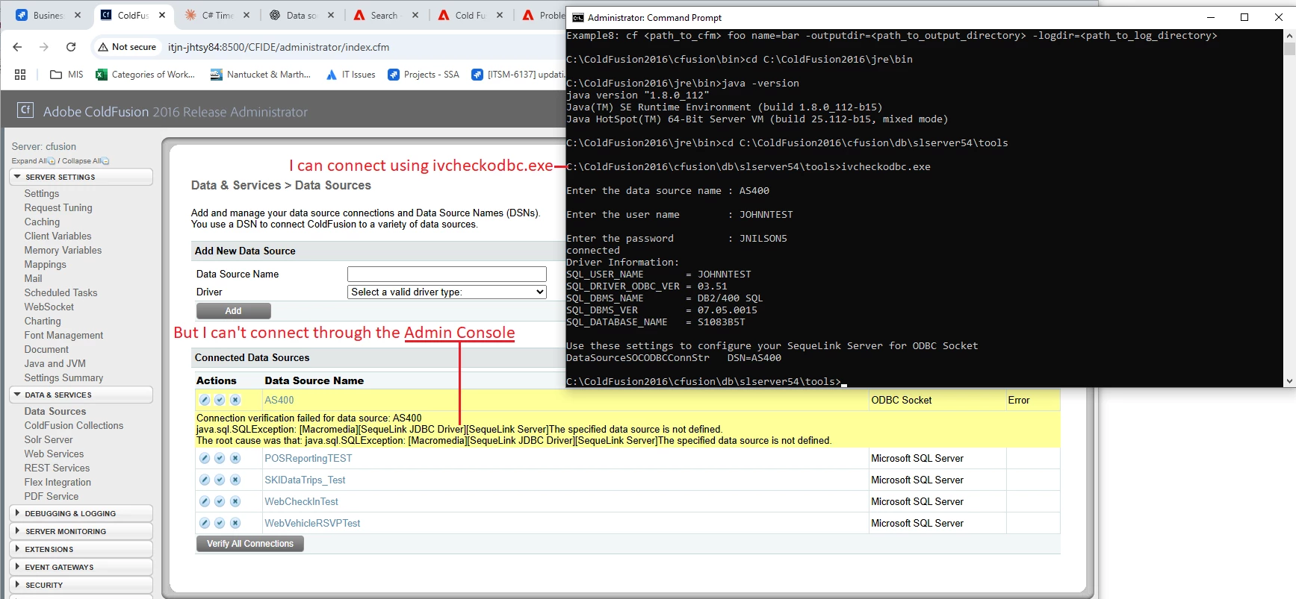Image resolution: width=1296 pixels, height=599 pixels.
Task: Close the C# Time browser tab
Action: 247,15
